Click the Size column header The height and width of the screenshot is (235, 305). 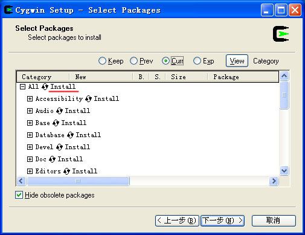tap(187, 77)
